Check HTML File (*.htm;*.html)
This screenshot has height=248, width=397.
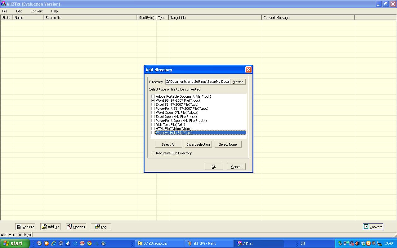coord(153,129)
